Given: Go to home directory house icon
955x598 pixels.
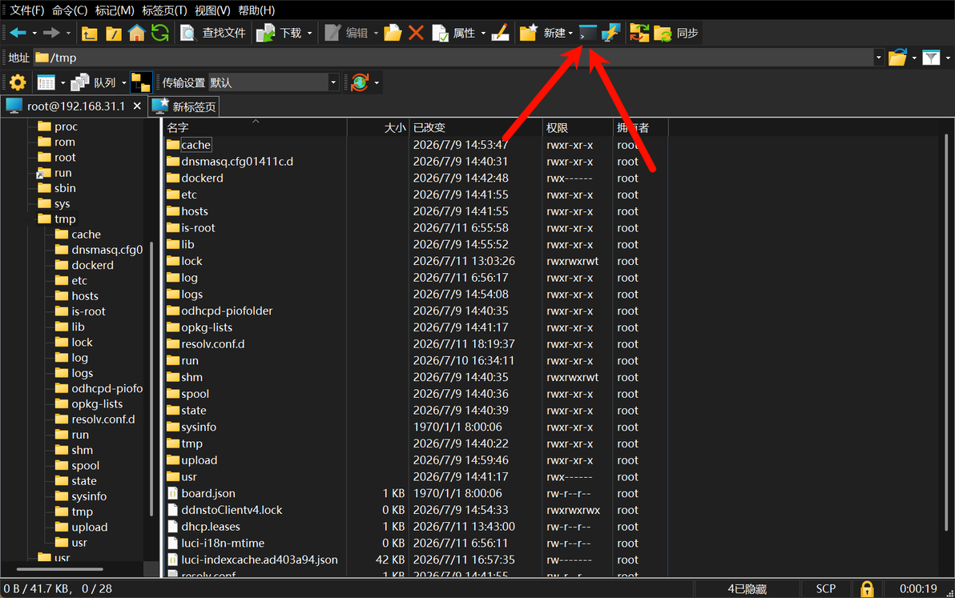Looking at the screenshot, I should point(136,33).
